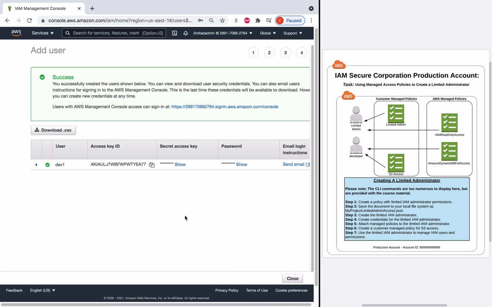Click the Feedback link in footer

(x=14, y=290)
